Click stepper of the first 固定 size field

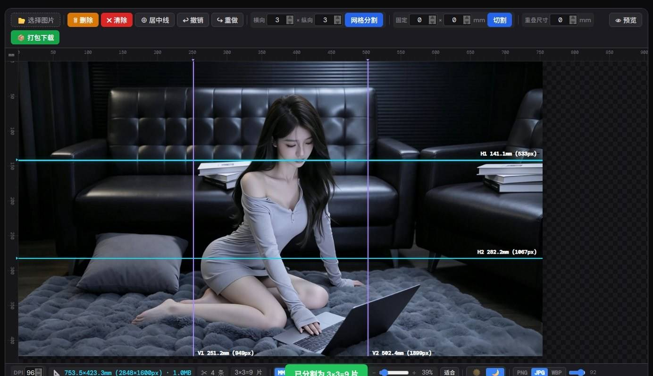pyautogui.click(x=432, y=20)
